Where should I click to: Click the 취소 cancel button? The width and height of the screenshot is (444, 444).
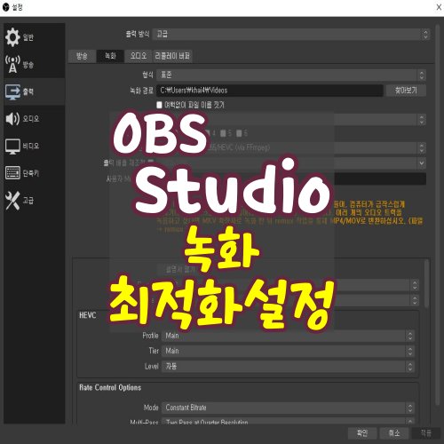point(394,433)
